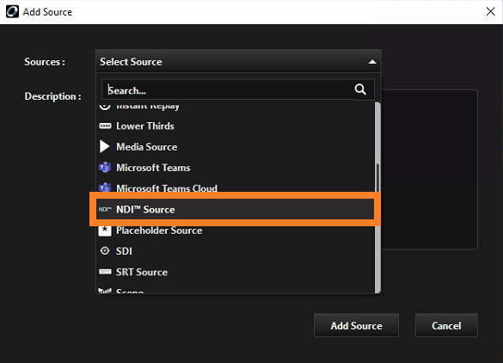Image resolution: width=503 pixels, height=363 pixels.
Task: Click the Microsoft Teams Cloud icon
Action: pyautogui.click(x=105, y=188)
